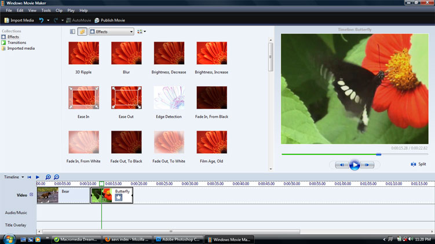Click the timeline horizontal scrollbar
The image size is (435, 244).
(171, 231)
